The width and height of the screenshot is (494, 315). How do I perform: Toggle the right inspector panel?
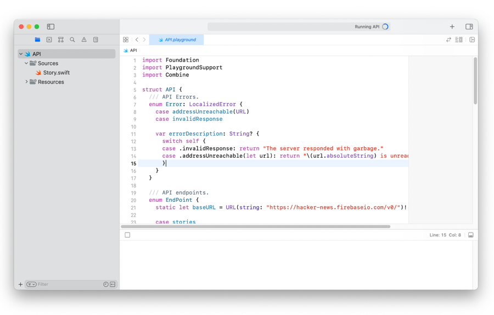click(469, 26)
